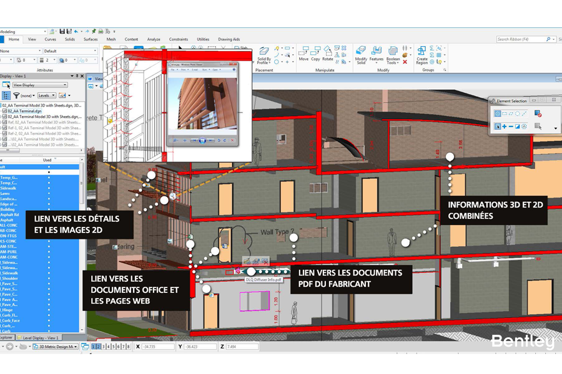The image size is (562, 374).
Task: Toggle Used dot for Asphalt Rd level
Action: coord(49,215)
